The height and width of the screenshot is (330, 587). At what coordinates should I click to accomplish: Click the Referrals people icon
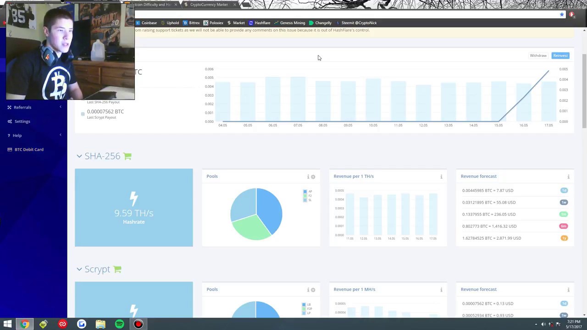point(10,107)
